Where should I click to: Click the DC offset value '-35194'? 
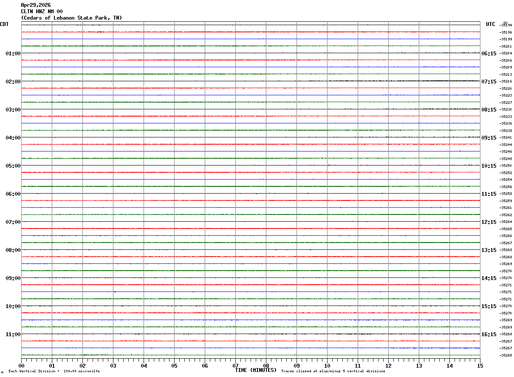coord(506,26)
